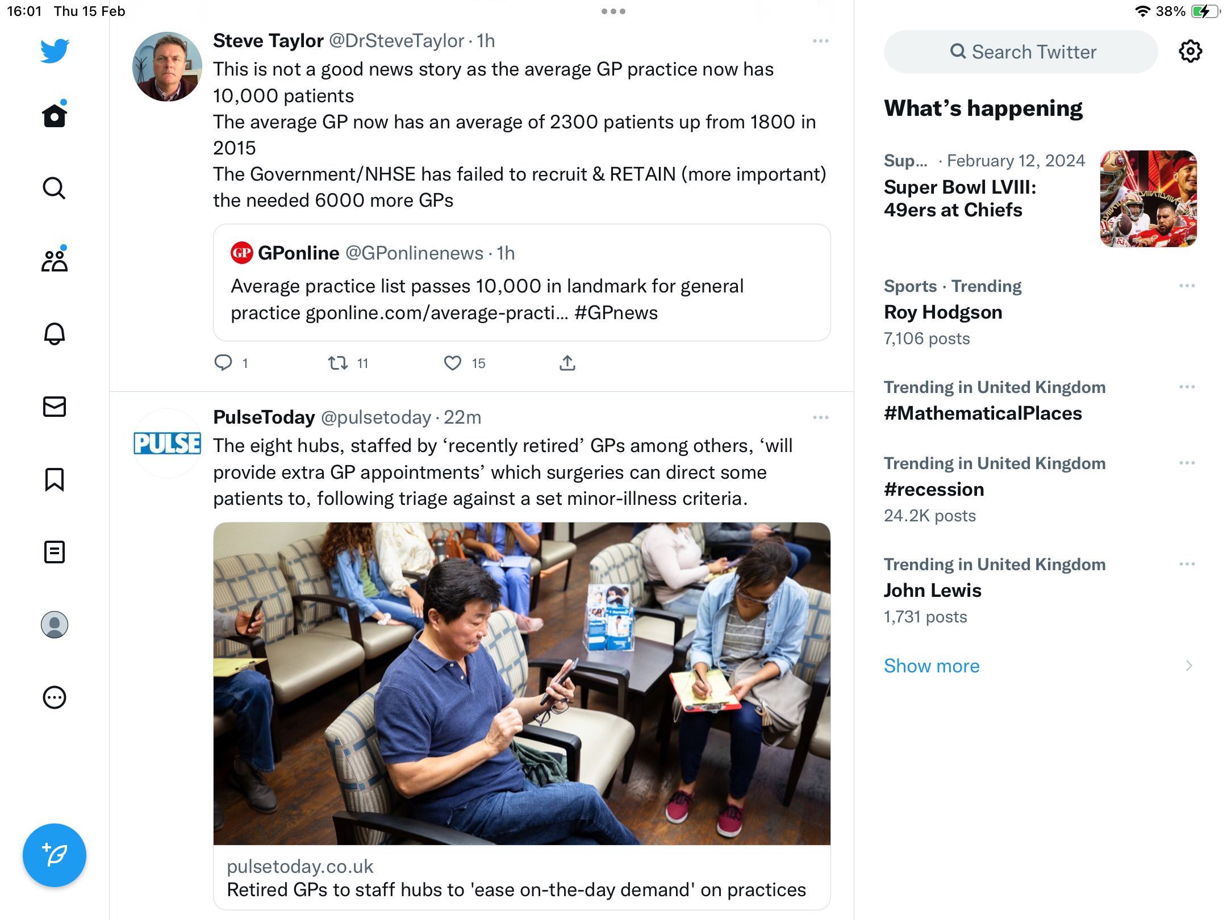Viewport: 1227px width, 920px height.
Task: Reply to Steve Taylor's tweet
Action: click(223, 363)
